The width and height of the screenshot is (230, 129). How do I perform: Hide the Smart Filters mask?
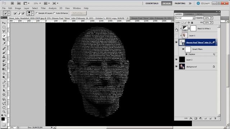pyautogui.click(x=183, y=49)
